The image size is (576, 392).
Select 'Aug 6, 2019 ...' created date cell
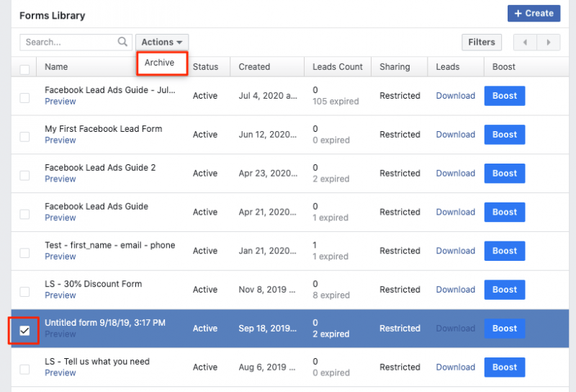[x=267, y=367]
